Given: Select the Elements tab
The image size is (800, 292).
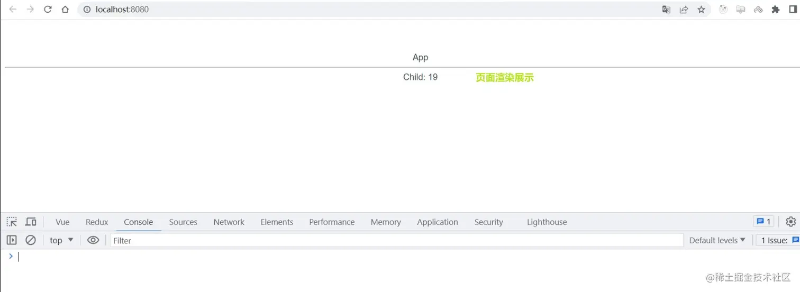Looking at the screenshot, I should click(x=277, y=222).
